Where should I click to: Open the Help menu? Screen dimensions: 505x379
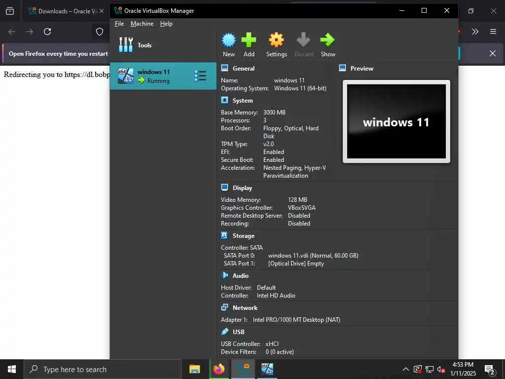point(166,24)
